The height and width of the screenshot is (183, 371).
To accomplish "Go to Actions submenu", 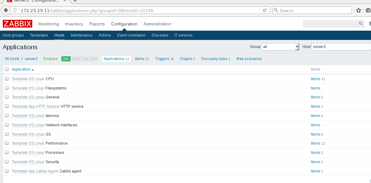I will 105,35.
